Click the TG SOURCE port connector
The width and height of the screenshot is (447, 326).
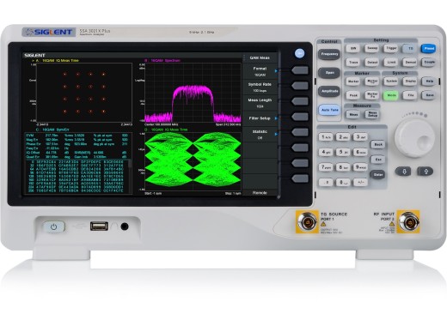point(307,221)
